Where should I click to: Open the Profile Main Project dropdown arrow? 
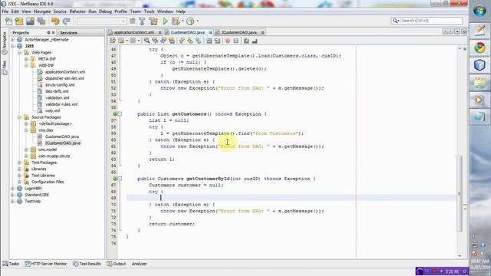[x=198, y=21]
